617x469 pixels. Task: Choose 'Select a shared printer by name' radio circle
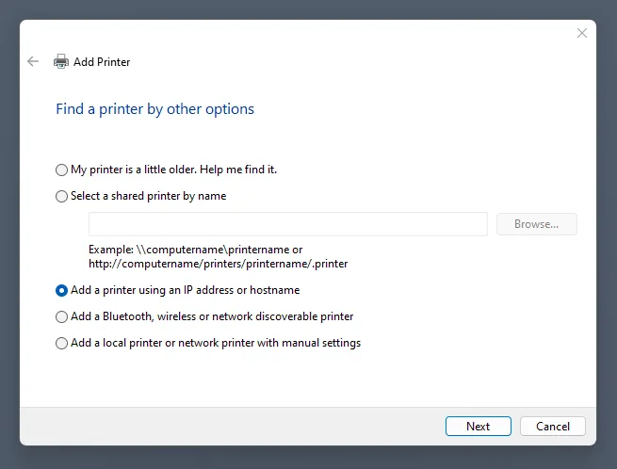62,196
